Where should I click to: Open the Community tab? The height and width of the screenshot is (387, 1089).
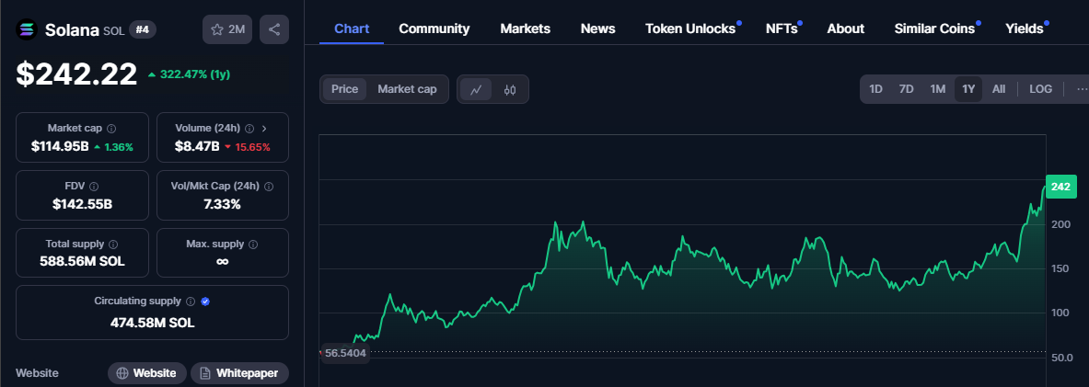434,29
